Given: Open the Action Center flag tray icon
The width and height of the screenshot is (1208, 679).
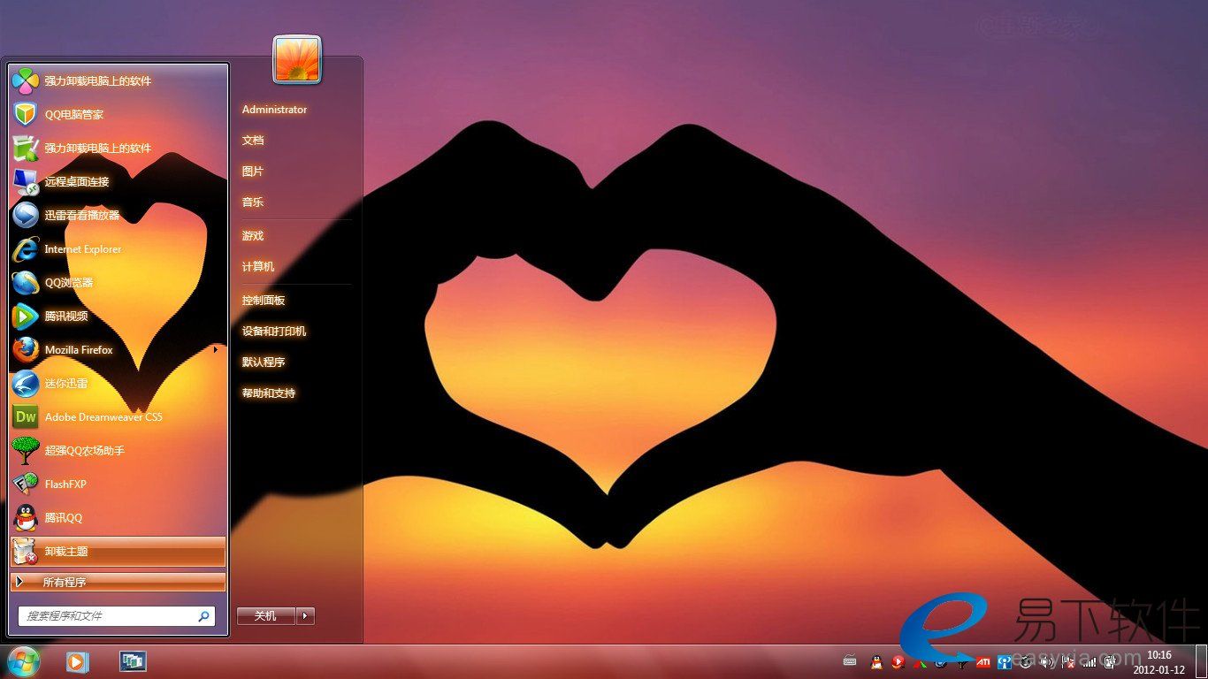Looking at the screenshot, I should [x=1068, y=661].
